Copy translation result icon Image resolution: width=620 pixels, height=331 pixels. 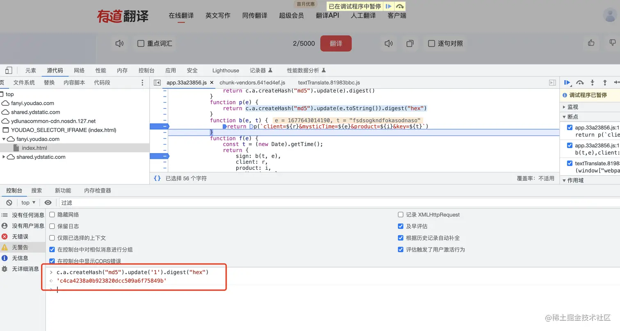pyautogui.click(x=410, y=43)
